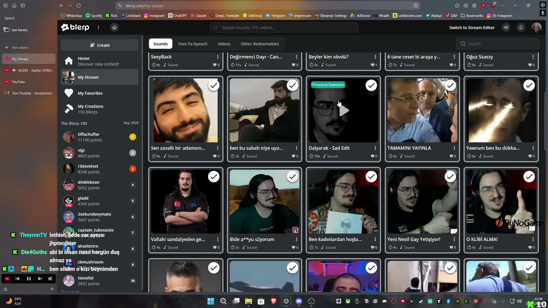Screen dimensions: 548x308
Task: Go to Home in the sidebar
Action: click(99, 61)
